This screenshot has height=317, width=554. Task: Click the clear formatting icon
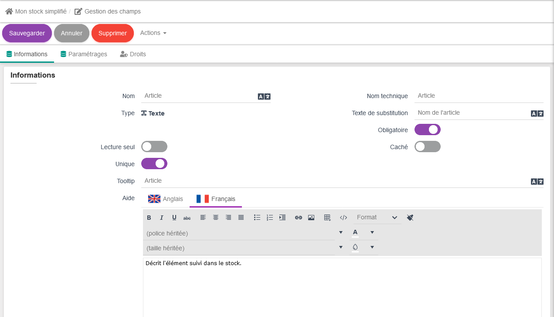coord(410,218)
